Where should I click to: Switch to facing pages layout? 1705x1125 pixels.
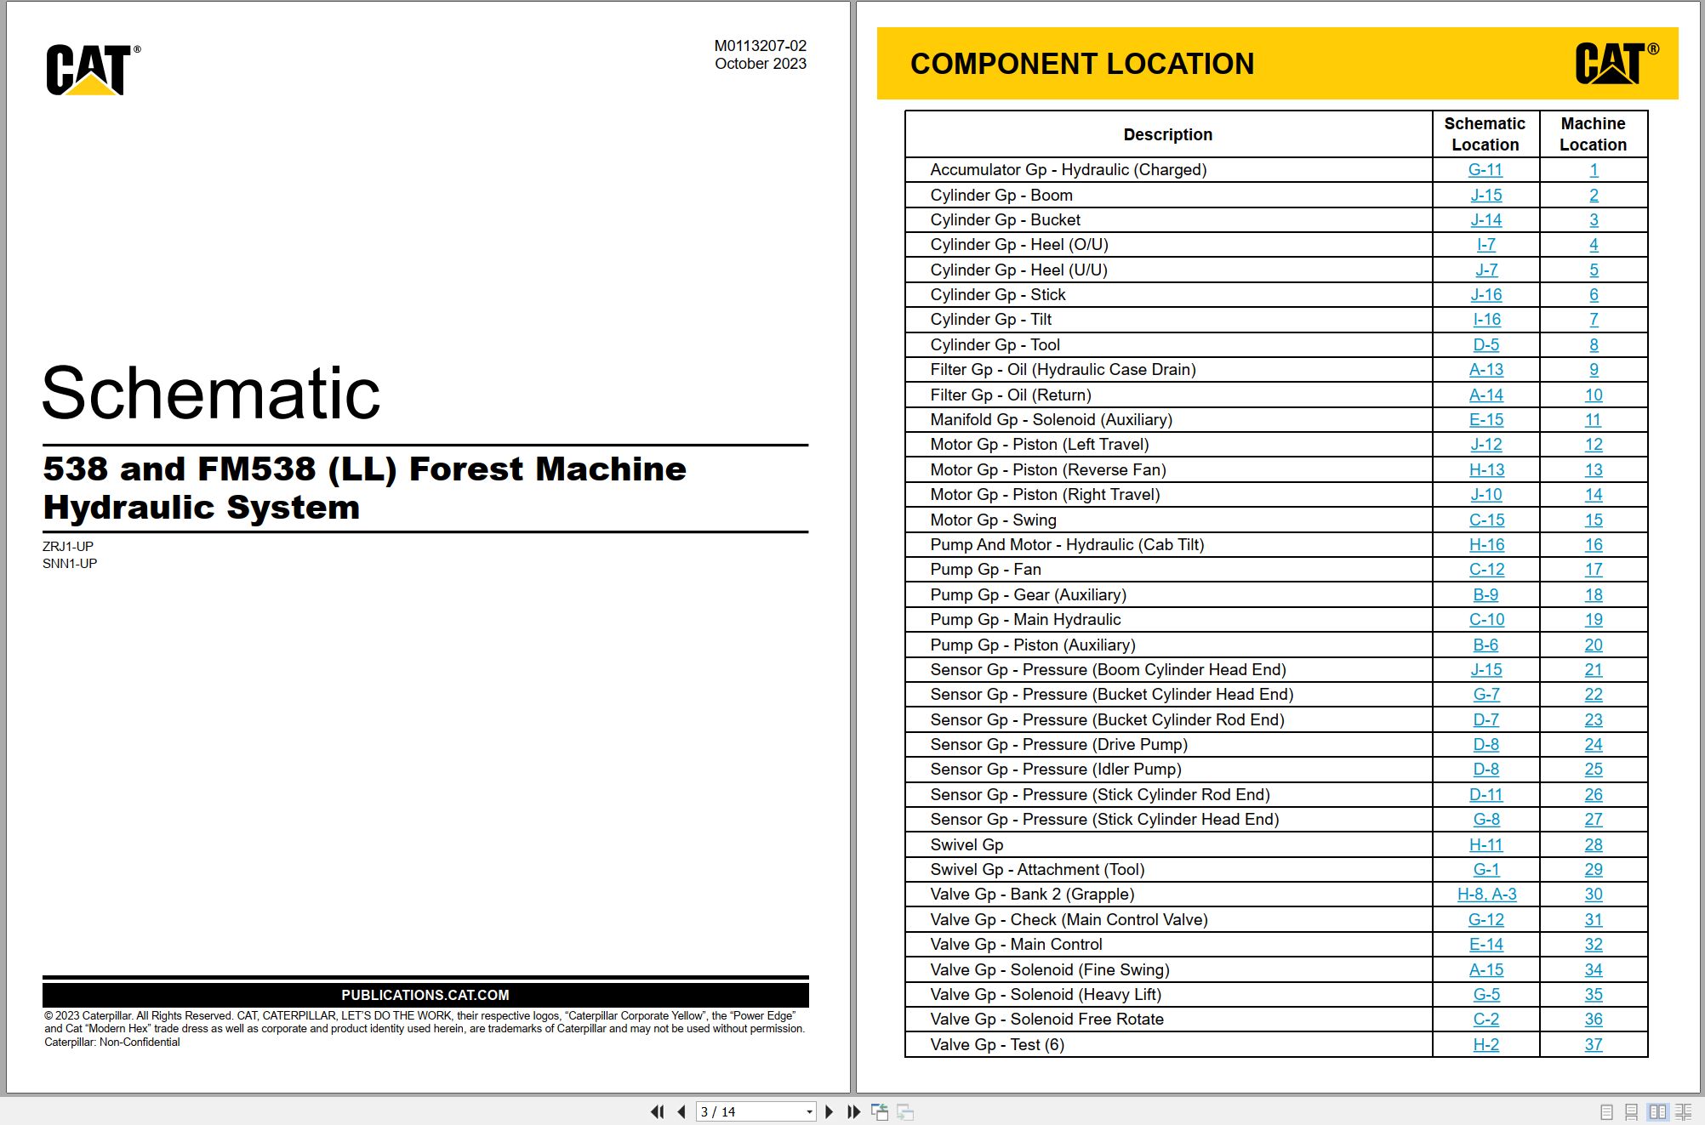click(x=1657, y=1112)
